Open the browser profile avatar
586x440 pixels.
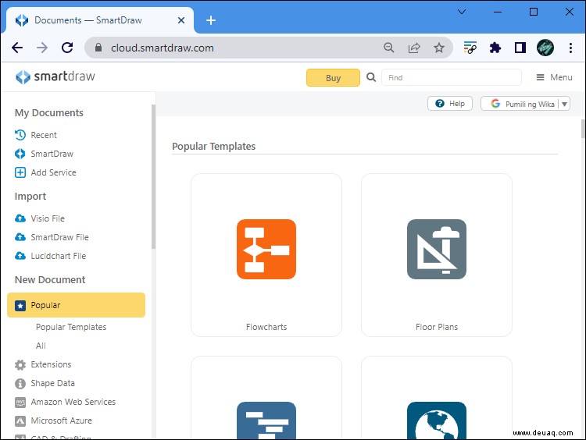click(545, 48)
